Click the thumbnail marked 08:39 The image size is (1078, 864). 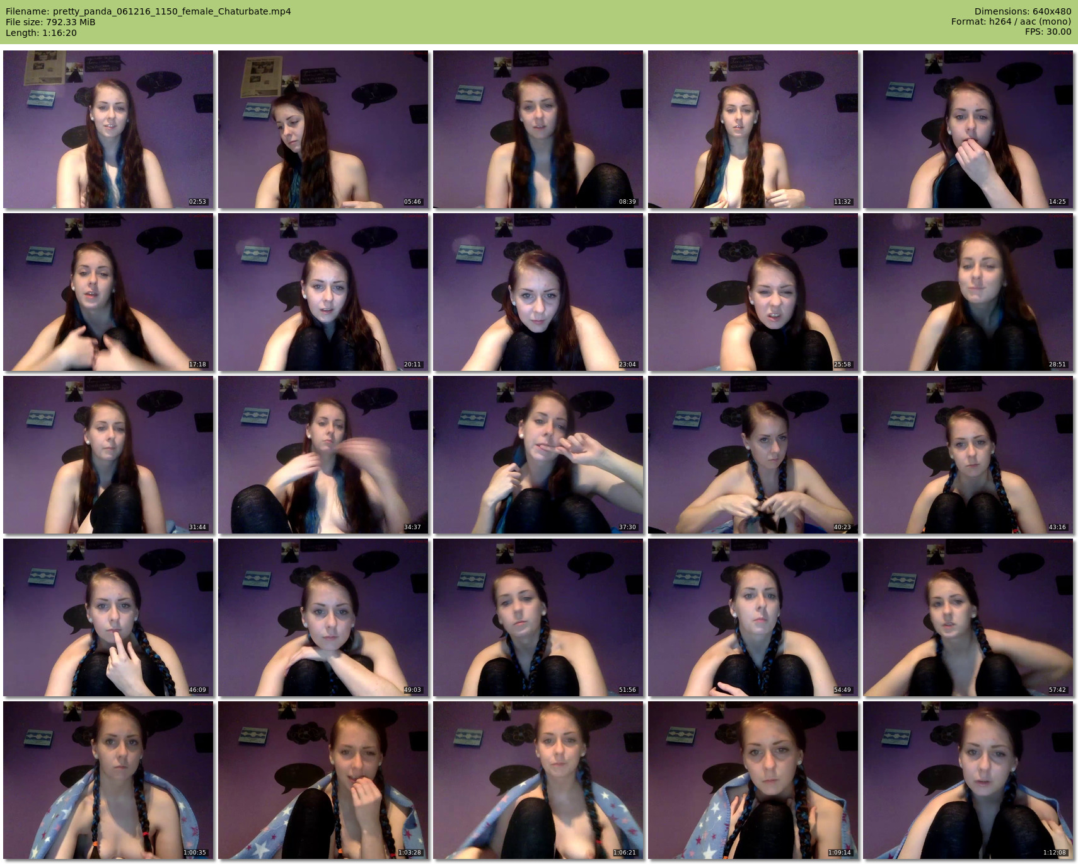pos(538,129)
